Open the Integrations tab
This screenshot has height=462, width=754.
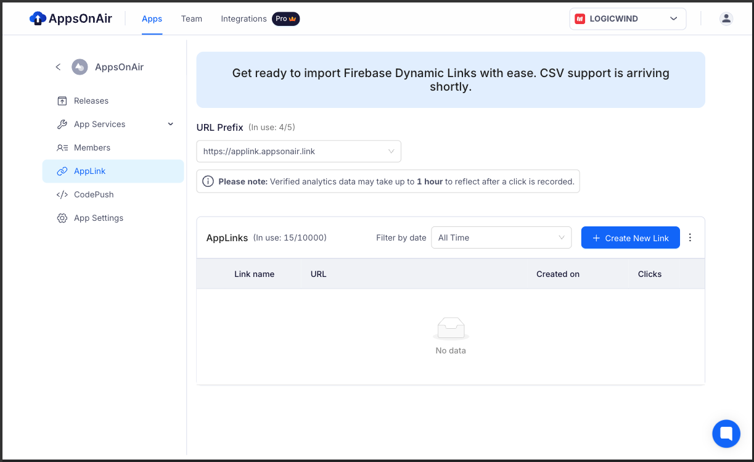pyautogui.click(x=244, y=19)
